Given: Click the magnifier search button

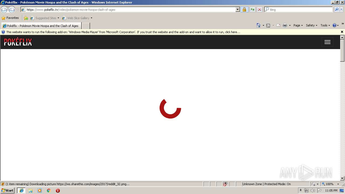Looking at the screenshot, I should (x=337, y=10).
